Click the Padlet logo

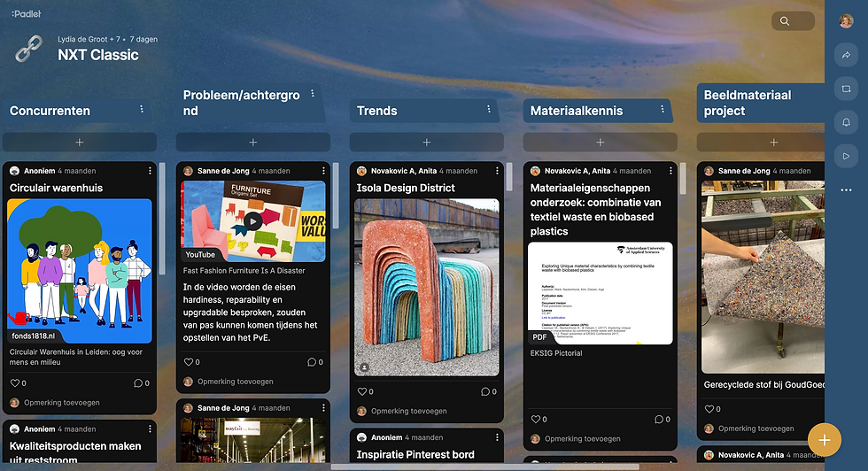26,14
